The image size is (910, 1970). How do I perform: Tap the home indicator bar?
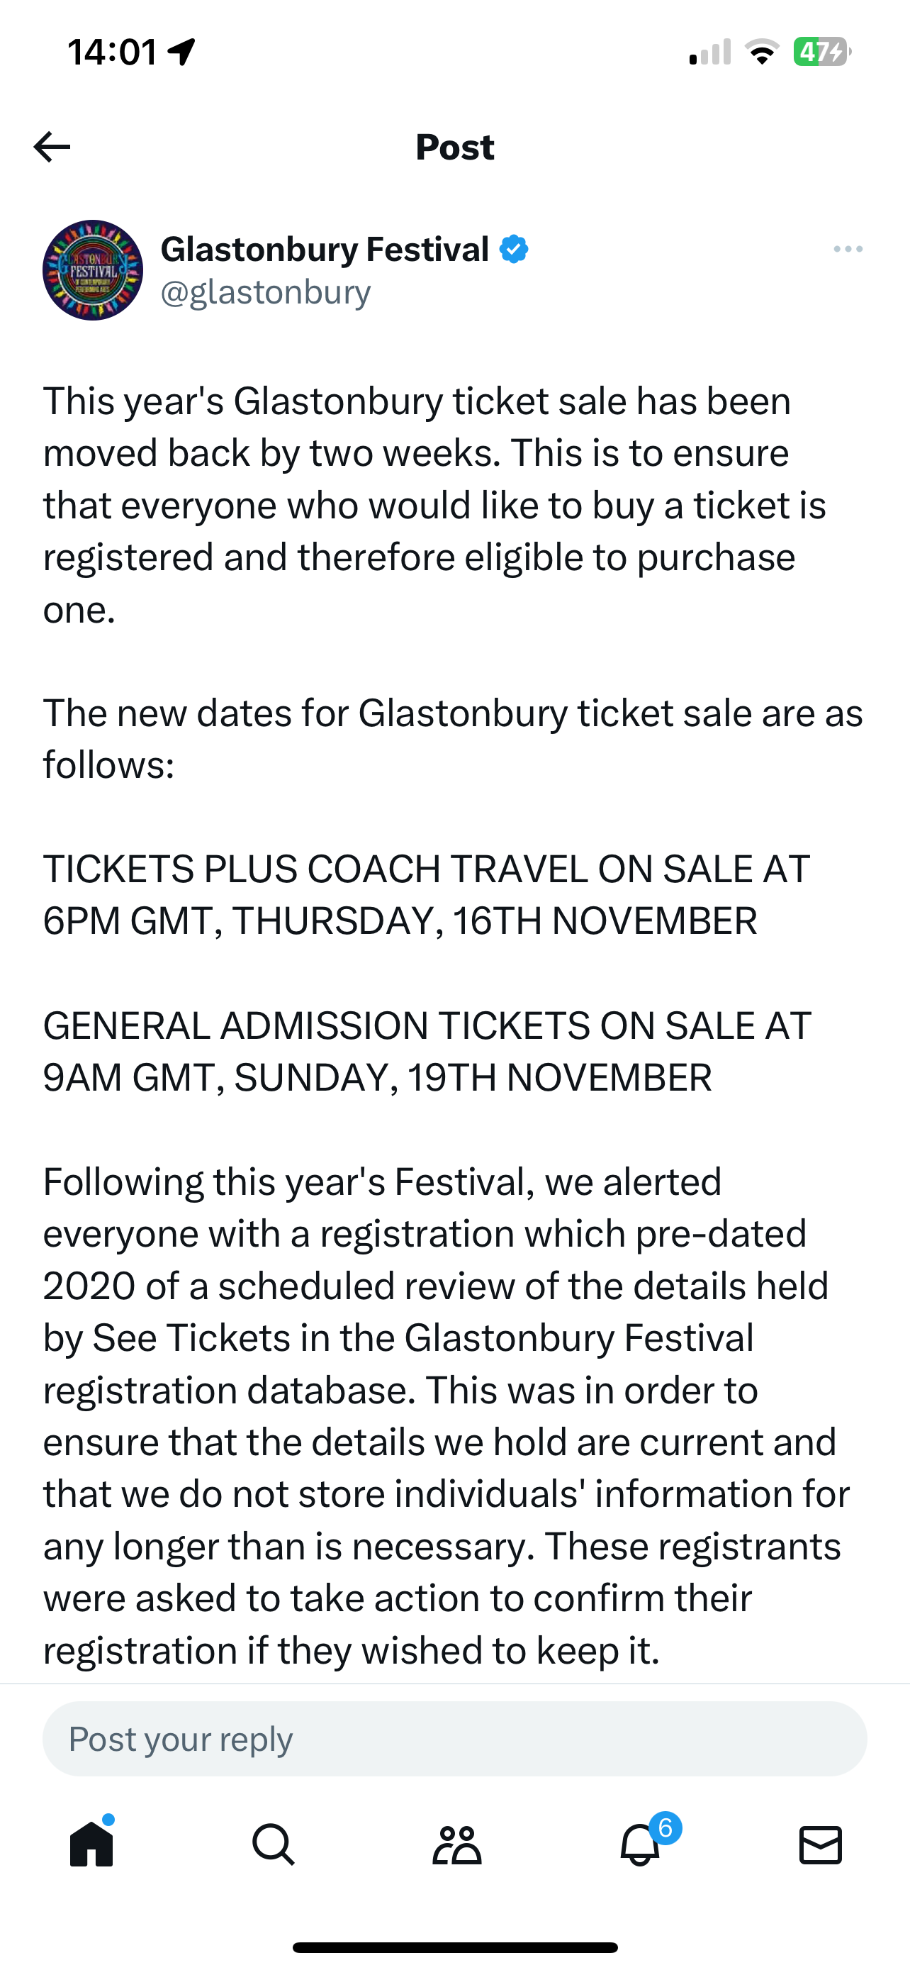click(x=454, y=1947)
